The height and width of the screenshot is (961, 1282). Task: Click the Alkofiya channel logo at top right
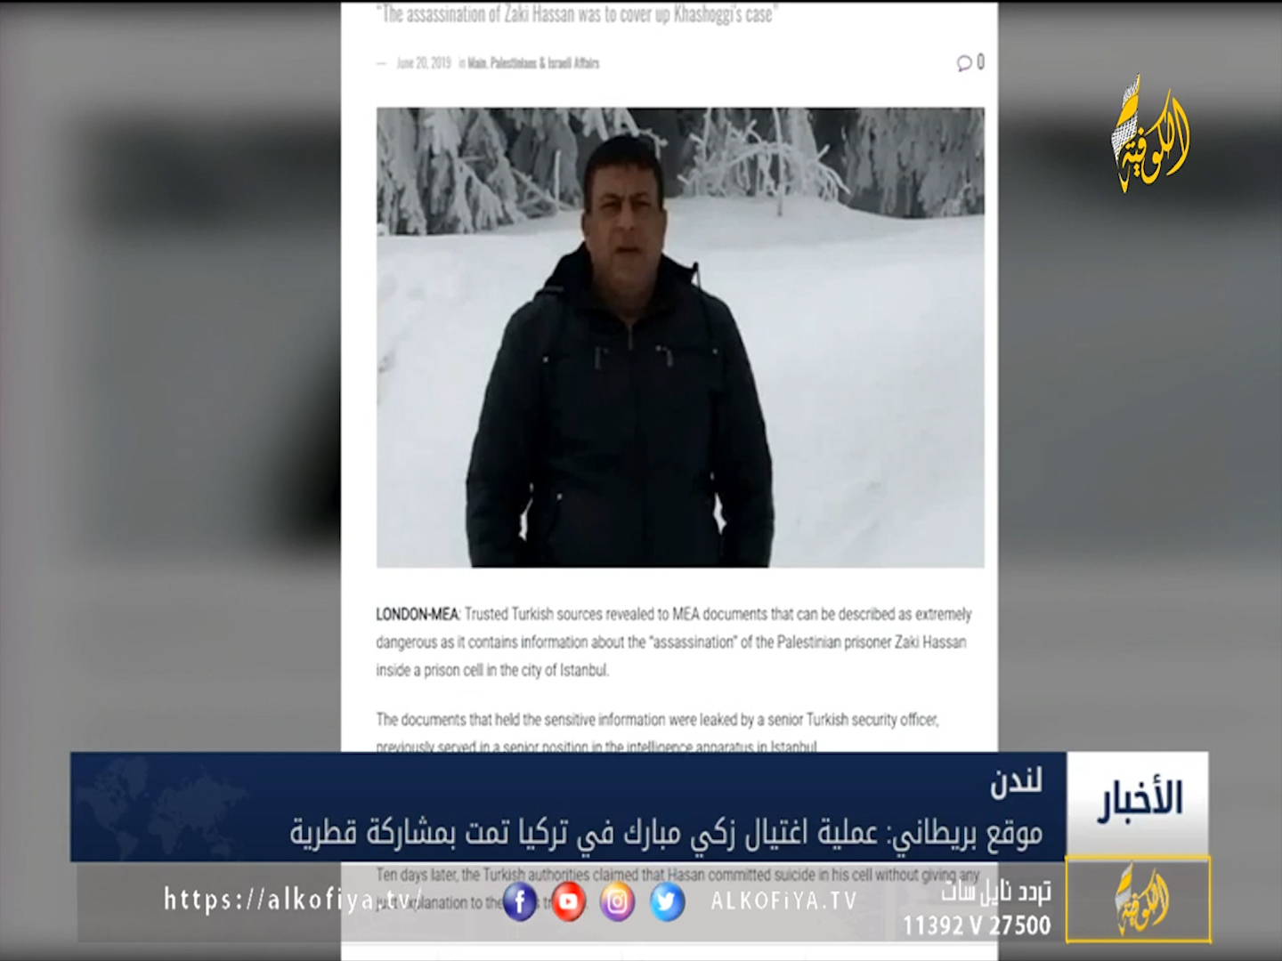coord(1149,133)
